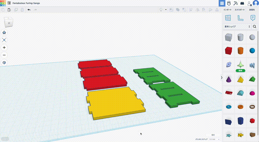Collapse the shapes panel with chevron
The height and width of the screenshot is (142, 259).
click(221, 78)
